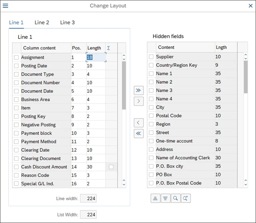This screenshot has height=223, width=256.
Task: Click the single left arrow button
Action: [139, 123]
